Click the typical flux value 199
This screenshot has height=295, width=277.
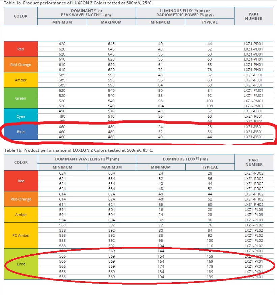(x=210, y=277)
